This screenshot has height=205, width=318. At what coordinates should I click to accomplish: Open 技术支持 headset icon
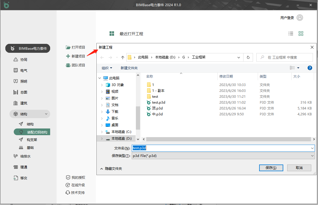(x=68, y=192)
